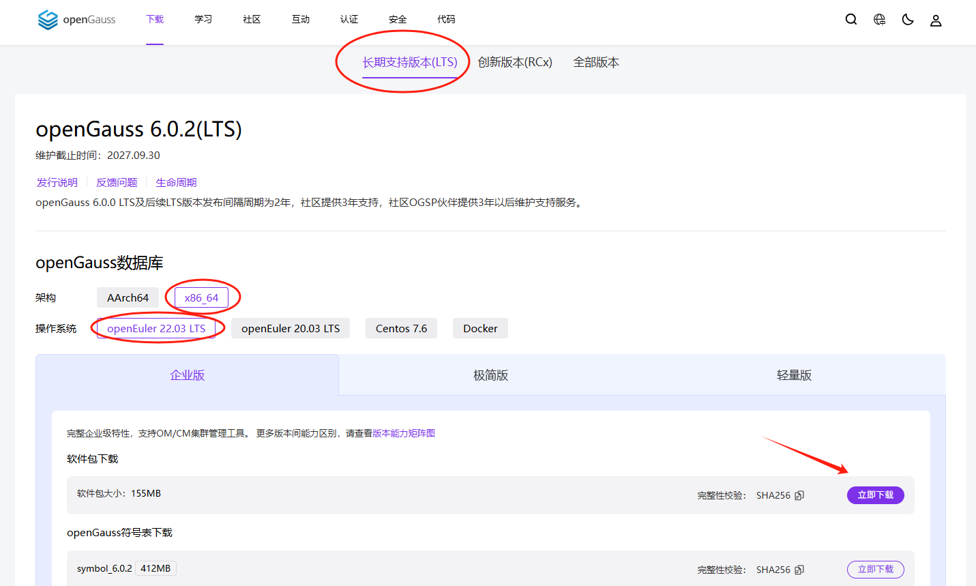Open the 安全 menu
Viewport: 976px width, 586px height.
point(398,19)
